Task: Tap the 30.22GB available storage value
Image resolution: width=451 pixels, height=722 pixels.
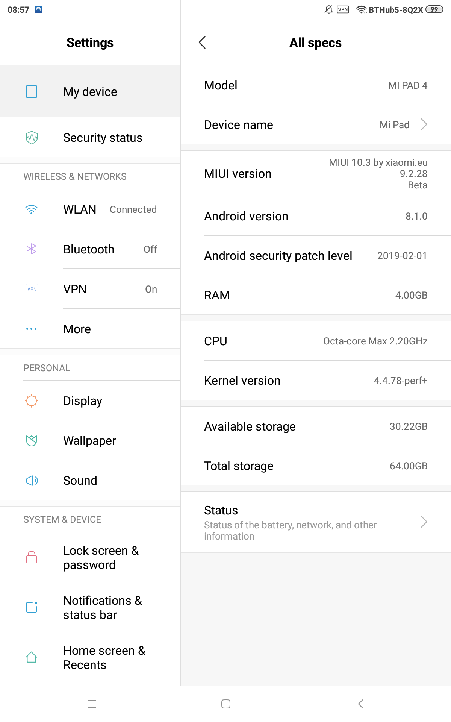Action: tap(409, 426)
